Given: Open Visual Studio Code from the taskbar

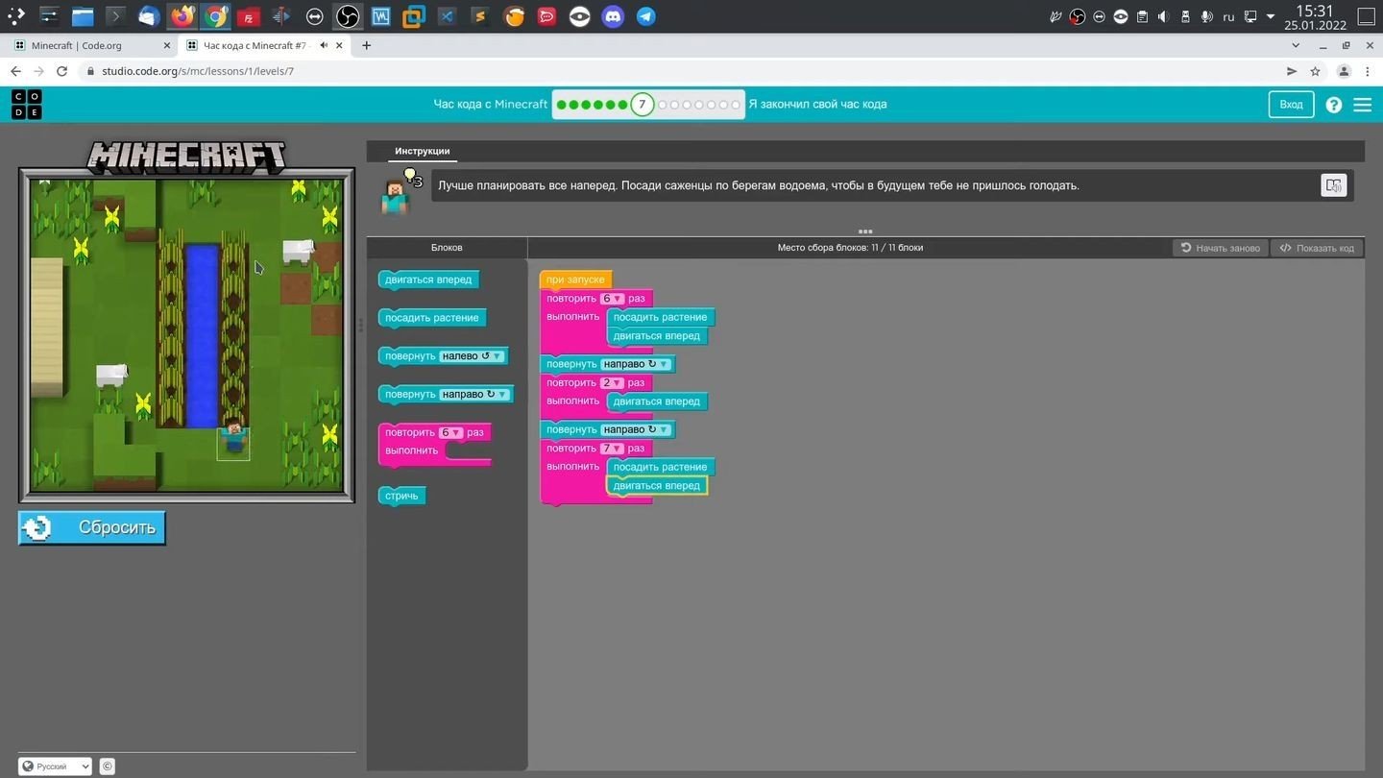Looking at the screenshot, I should click(x=447, y=16).
